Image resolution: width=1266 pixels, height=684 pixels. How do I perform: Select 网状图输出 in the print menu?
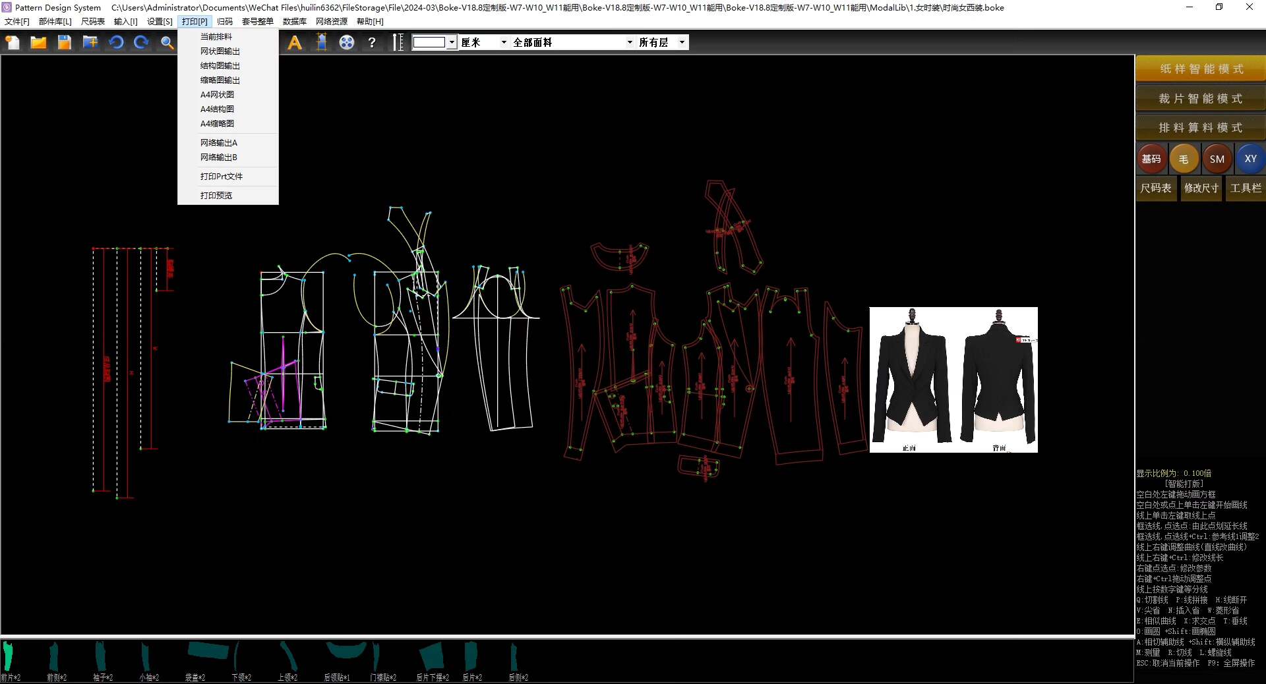click(220, 51)
